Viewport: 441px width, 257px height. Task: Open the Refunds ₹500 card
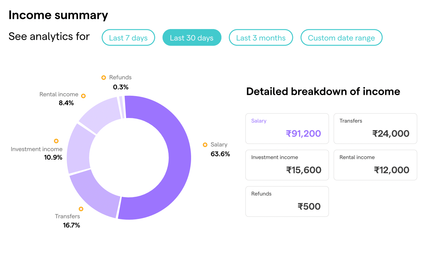point(287,201)
